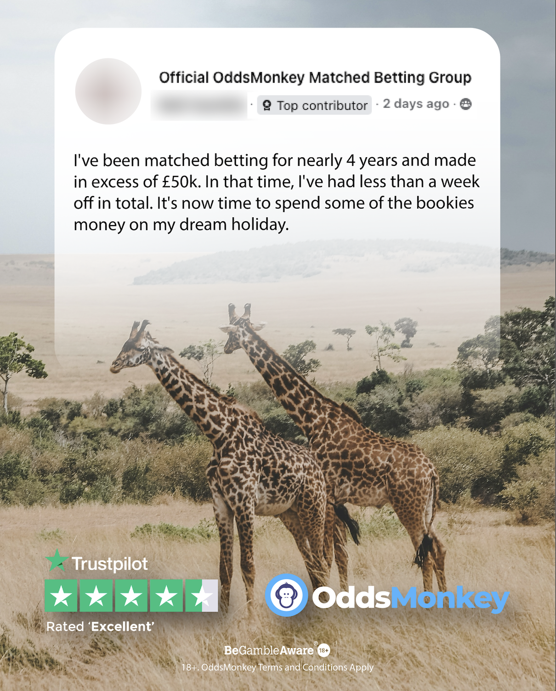
Task: Click the OddsMonkey brand wordmark
Action: [410, 598]
